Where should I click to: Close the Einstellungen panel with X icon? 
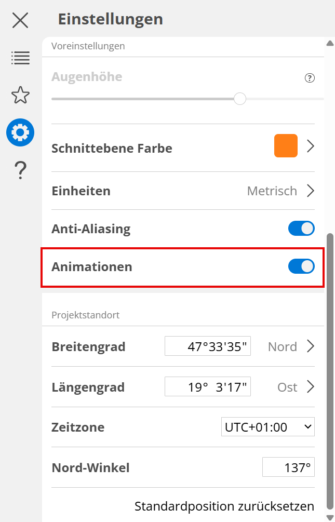(20, 20)
